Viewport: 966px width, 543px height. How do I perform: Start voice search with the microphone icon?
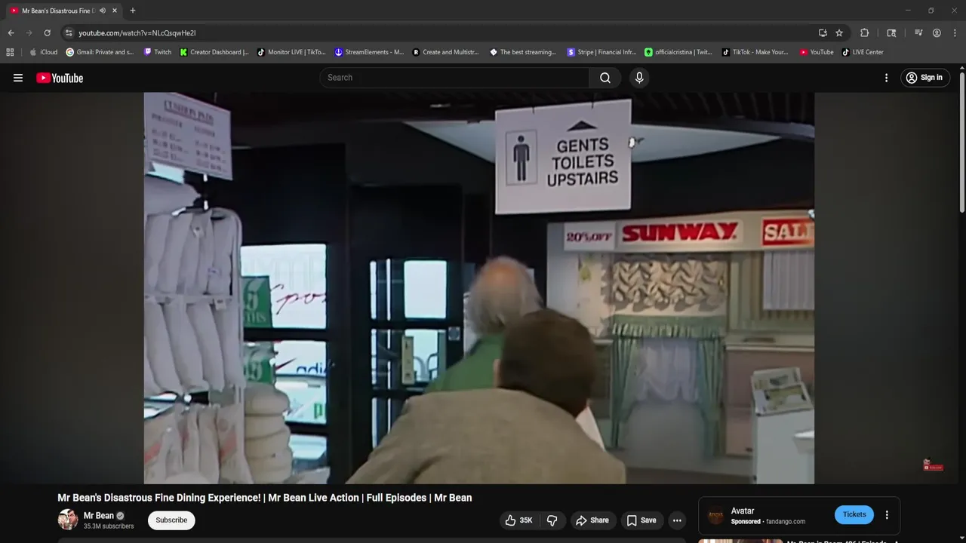click(639, 78)
